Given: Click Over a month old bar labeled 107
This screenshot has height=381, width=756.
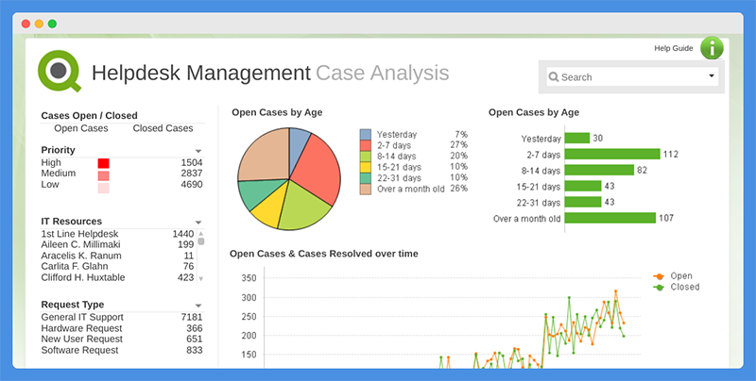Looking at the screenshot, I should tap(610, 218).
